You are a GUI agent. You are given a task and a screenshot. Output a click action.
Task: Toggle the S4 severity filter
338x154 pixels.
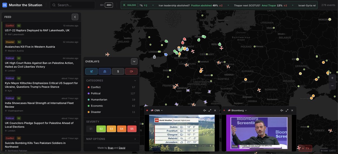coord(122,129)
